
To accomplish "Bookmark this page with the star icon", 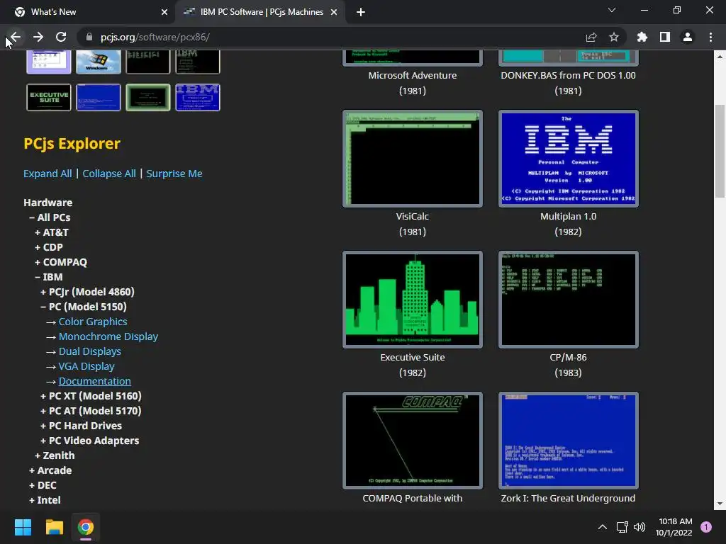I will click(613, 37).
